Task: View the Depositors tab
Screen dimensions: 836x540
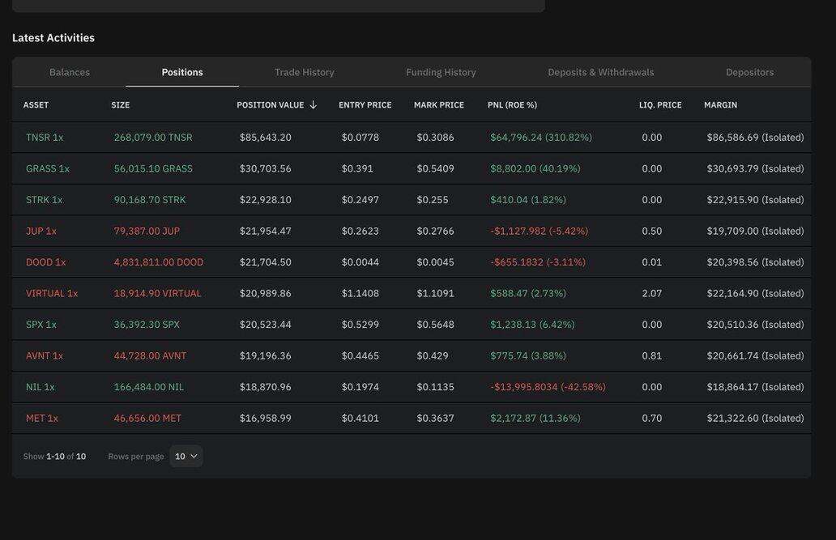Action: tap(749, 73)
